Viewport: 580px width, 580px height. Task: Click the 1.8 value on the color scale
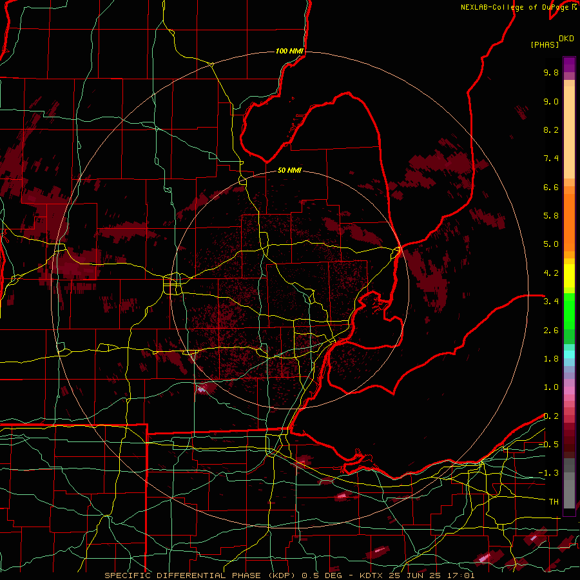click(x=551, y=359)
